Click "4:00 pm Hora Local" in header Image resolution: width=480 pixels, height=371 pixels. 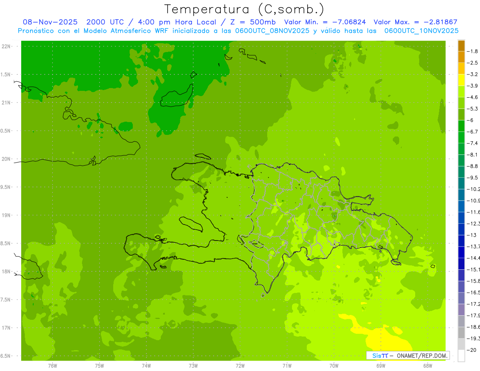[x=177, y=22]
